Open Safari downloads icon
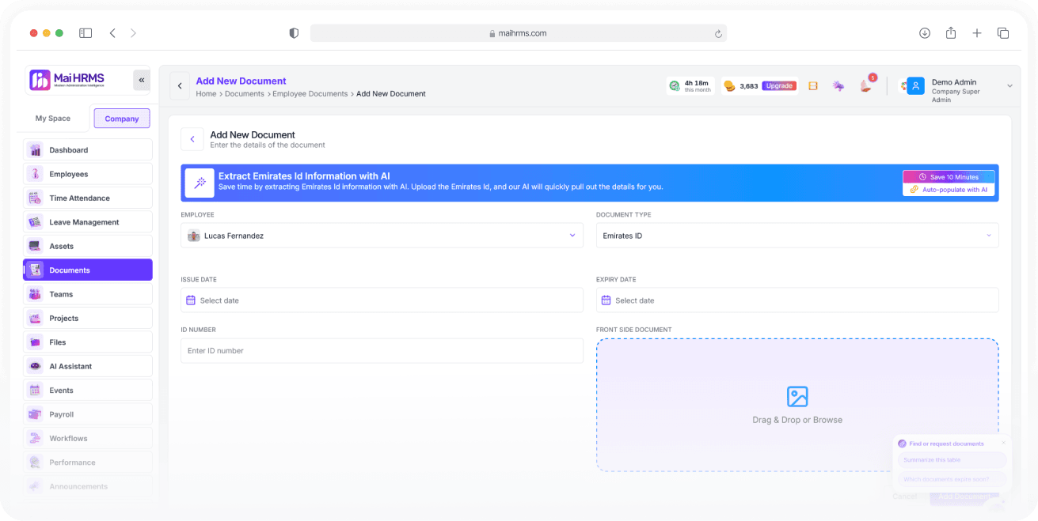1038x521 pixels. [x=925, y=33]
